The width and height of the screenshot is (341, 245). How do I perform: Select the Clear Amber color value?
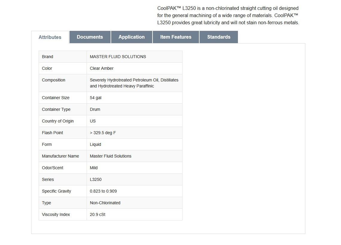pos(102,68)
